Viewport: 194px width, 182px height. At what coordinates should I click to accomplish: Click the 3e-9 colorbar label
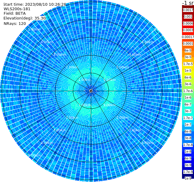tap(188, 165)
